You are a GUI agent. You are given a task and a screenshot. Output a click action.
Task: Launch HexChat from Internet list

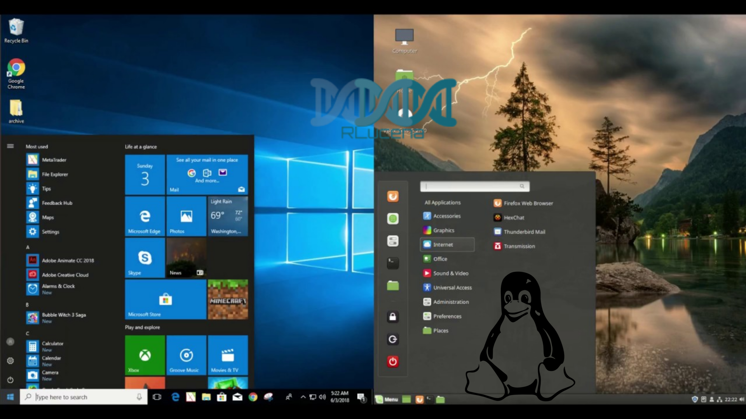(509, 217)
